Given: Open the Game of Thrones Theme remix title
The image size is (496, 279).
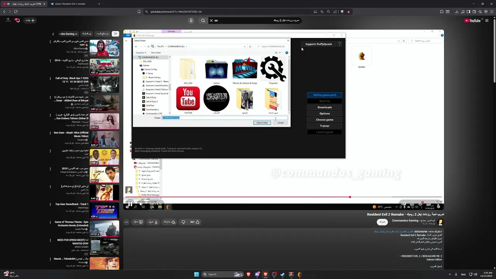Looking at the screenshot, I should [72, 224].
